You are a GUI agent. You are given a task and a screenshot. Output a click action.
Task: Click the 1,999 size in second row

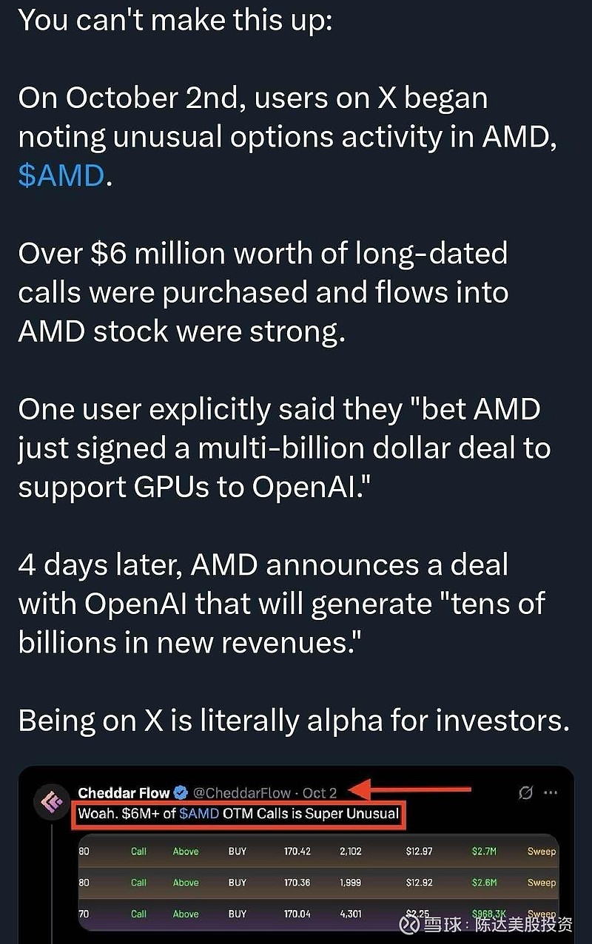click(x=351, y=883)
